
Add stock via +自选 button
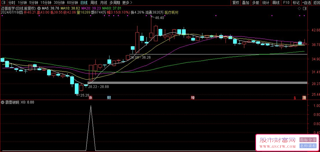(x=307, y=3)
